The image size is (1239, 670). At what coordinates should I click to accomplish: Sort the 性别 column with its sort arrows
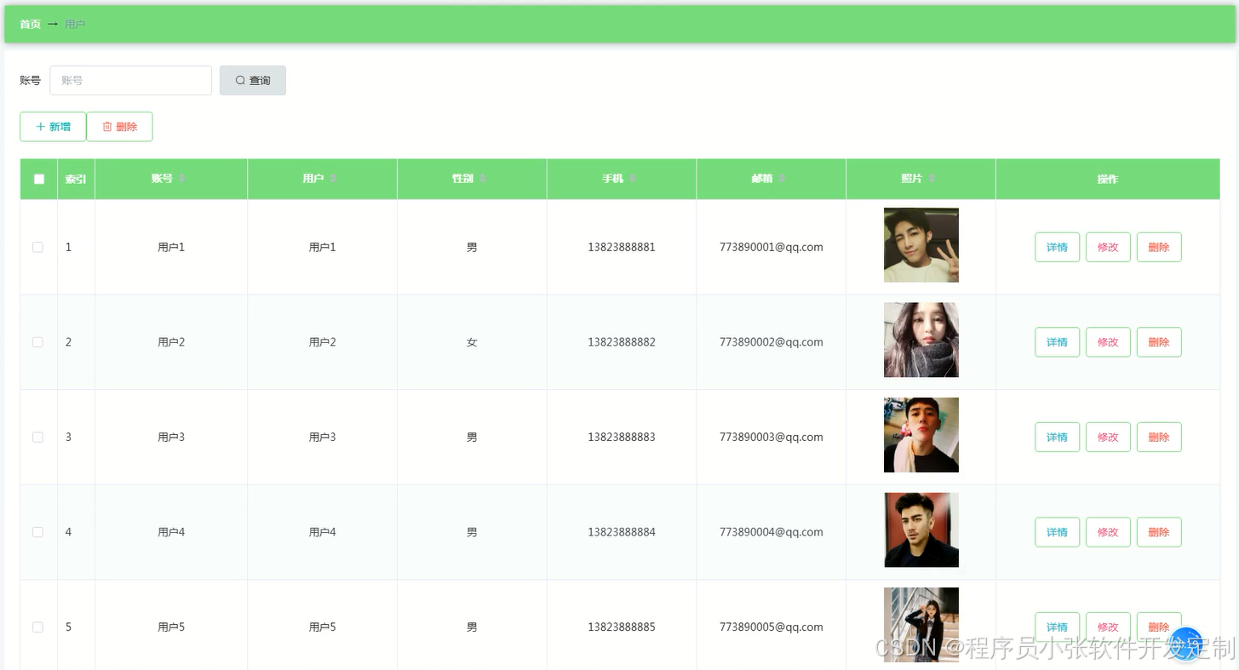pos(484,179)
